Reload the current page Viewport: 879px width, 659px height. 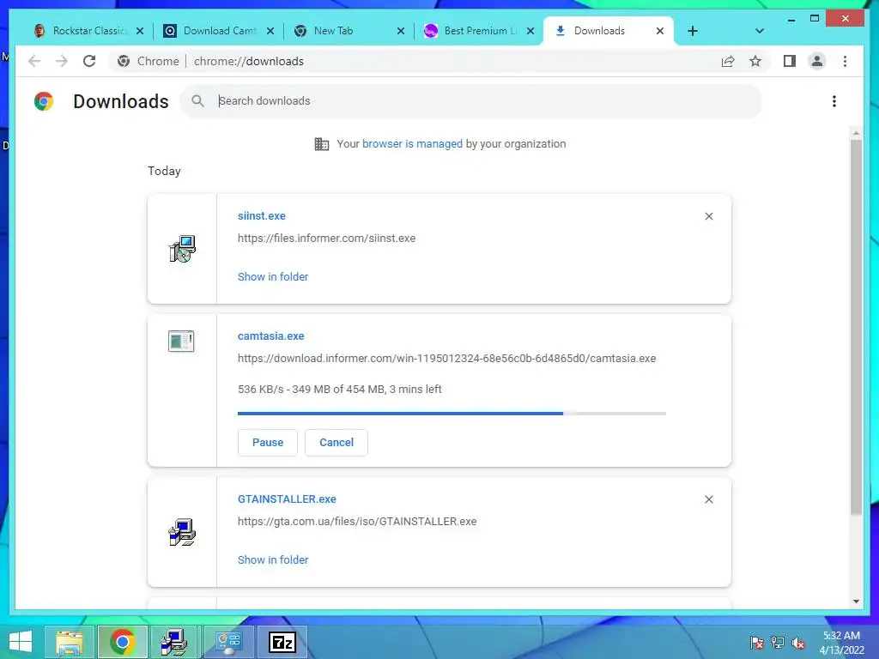coord(89,61)
